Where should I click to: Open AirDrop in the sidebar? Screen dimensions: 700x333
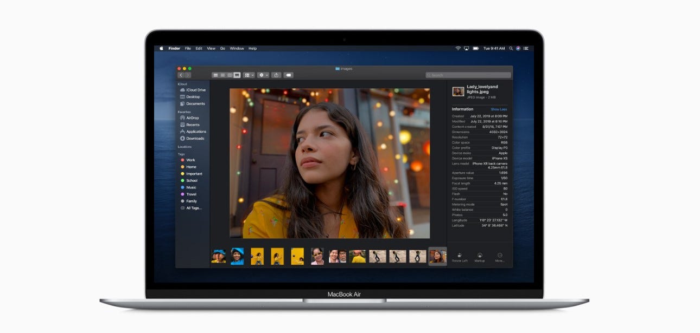tap(190, 117)
